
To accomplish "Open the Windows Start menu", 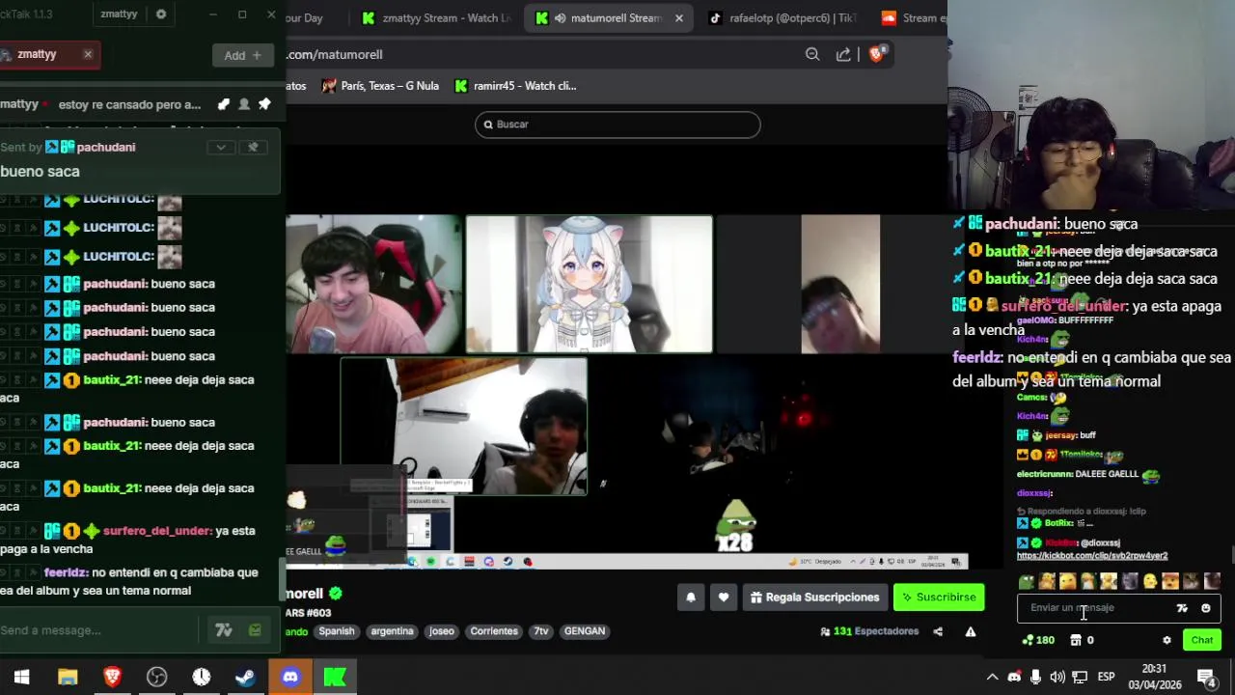I will pos(21,677).
